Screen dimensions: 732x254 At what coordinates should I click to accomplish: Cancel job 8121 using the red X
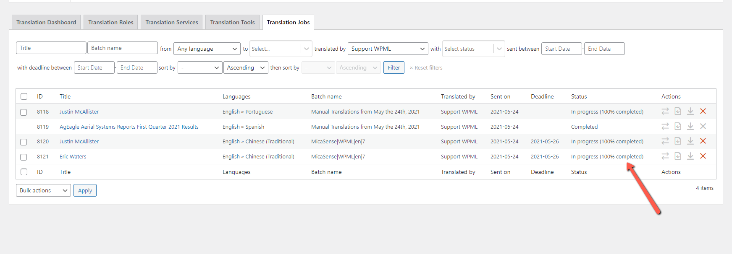[x=703, y=156]
